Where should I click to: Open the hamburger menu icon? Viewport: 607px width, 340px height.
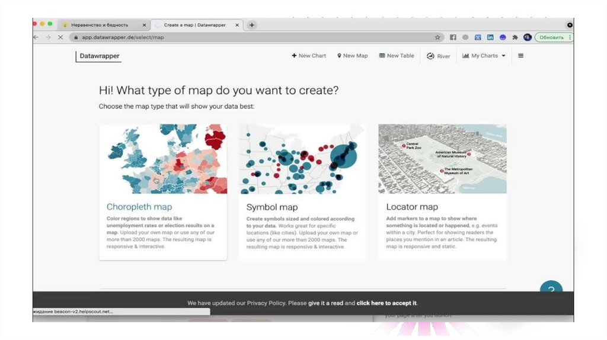coord(520,56)
